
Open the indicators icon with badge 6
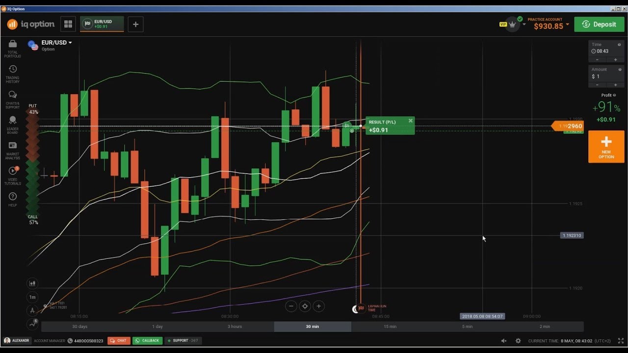[x=32, y=324]
